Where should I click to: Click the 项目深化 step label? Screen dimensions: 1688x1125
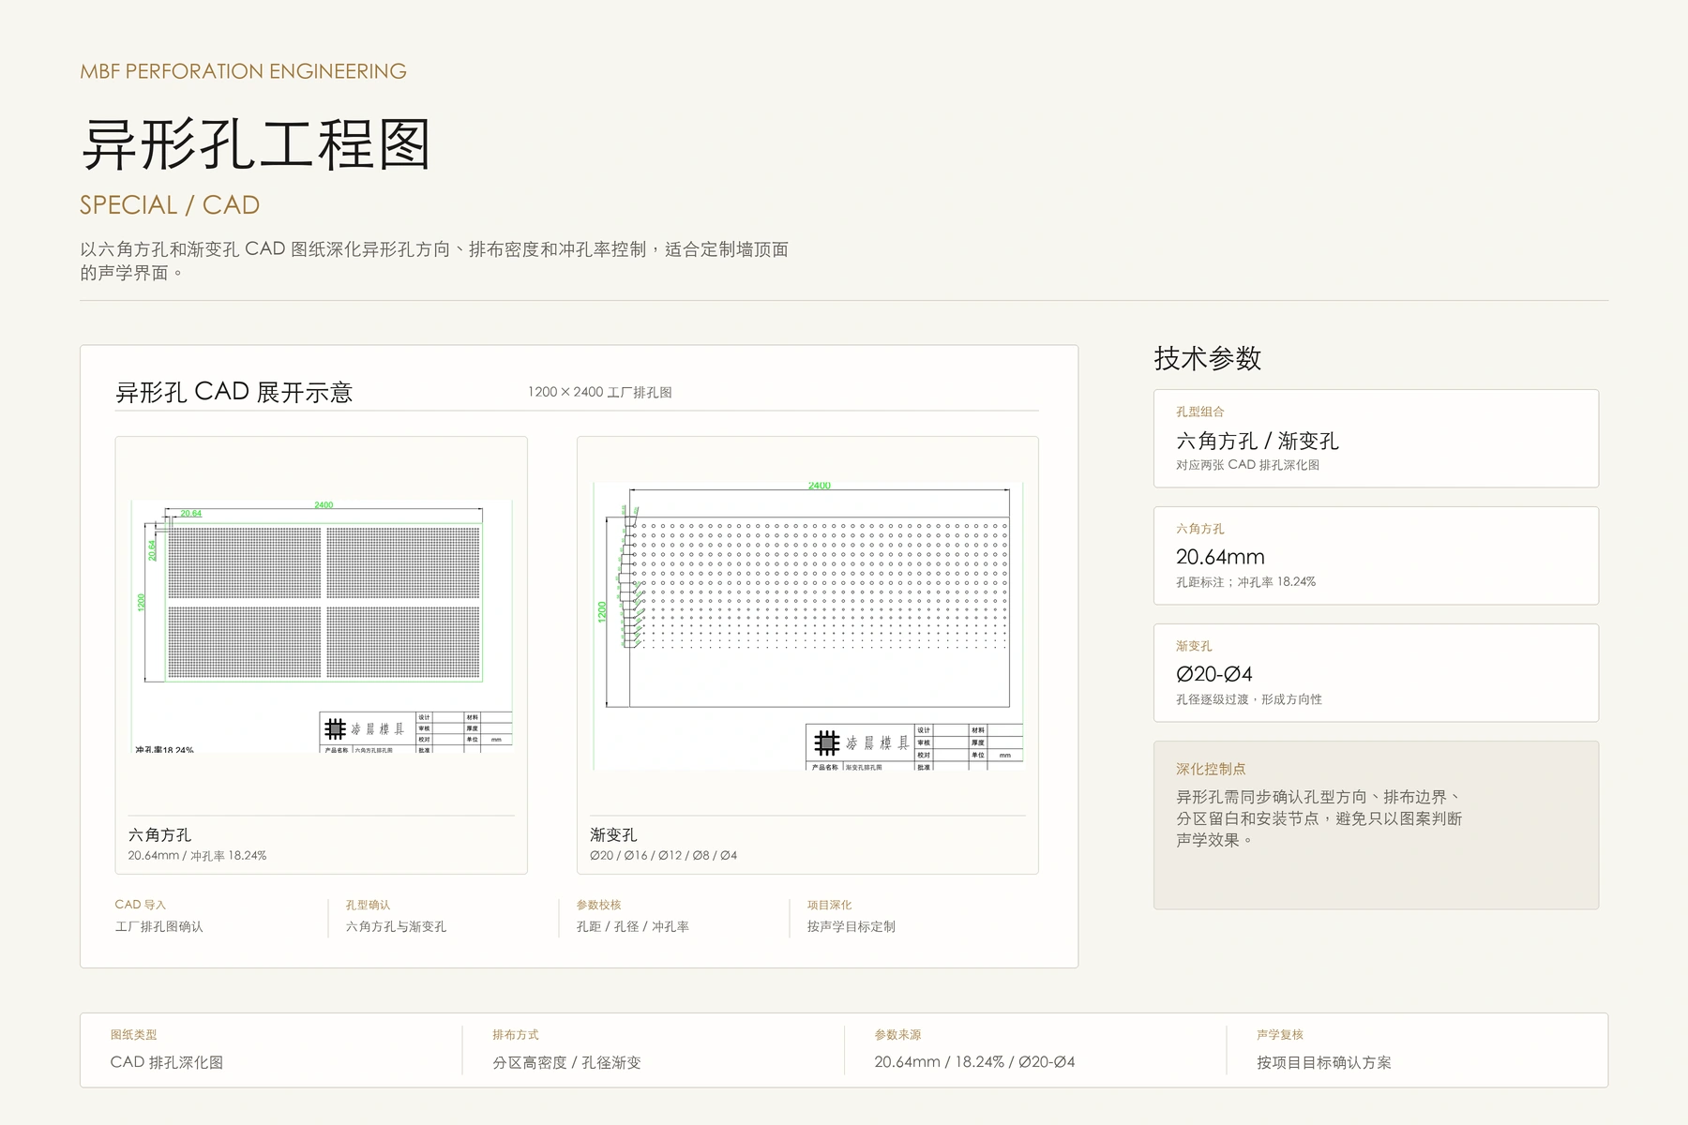point(829,905)
